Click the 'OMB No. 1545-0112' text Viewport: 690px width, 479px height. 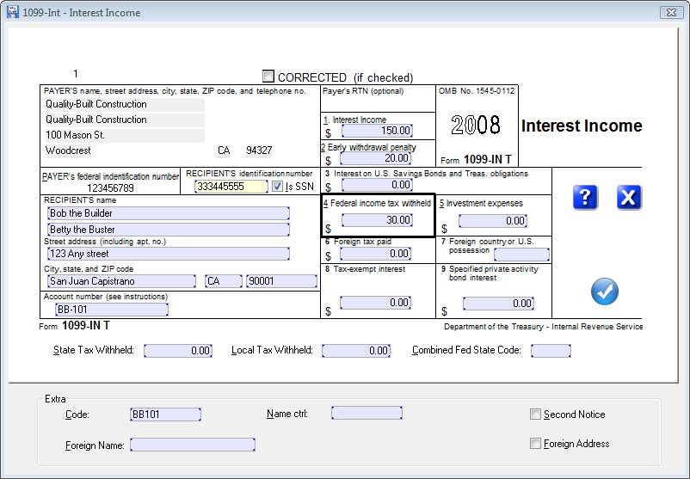477,91
